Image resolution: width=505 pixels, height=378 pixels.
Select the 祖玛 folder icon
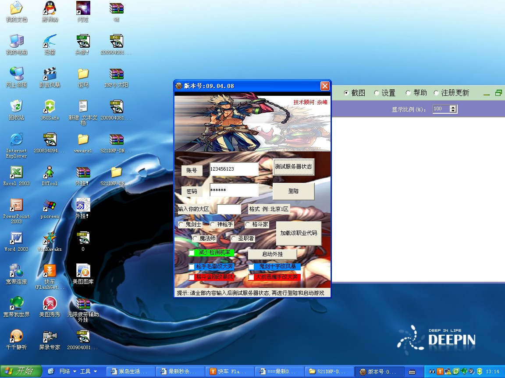coord(83,77)
